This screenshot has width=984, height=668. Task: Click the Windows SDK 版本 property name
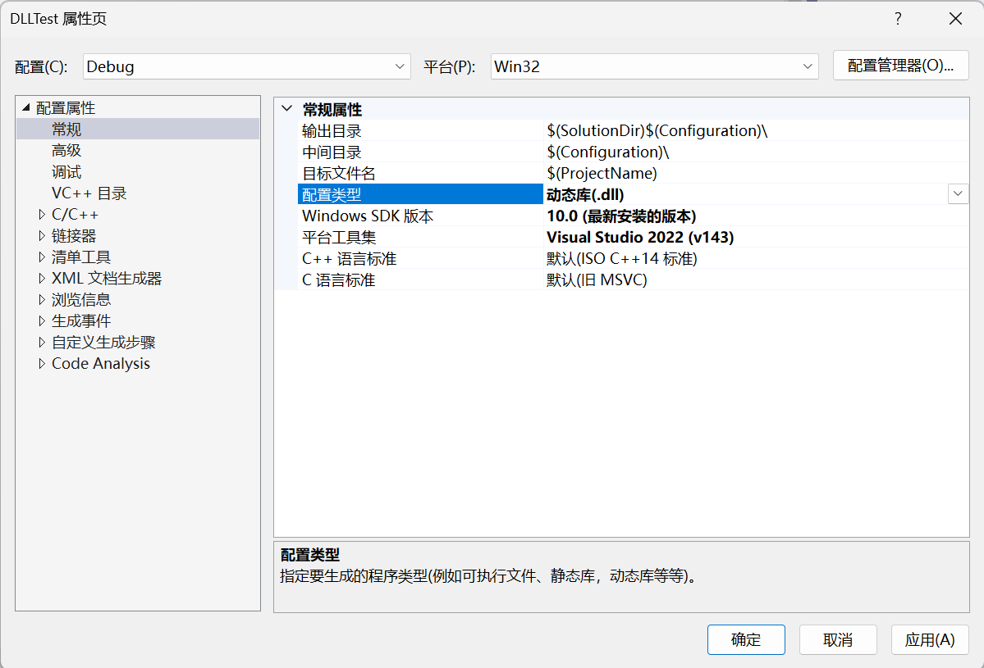pyautogui.click(x=368, y=216)
